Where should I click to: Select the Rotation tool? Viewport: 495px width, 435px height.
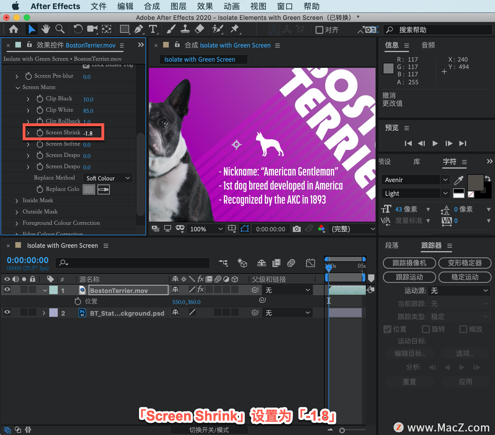coord(78,29)
